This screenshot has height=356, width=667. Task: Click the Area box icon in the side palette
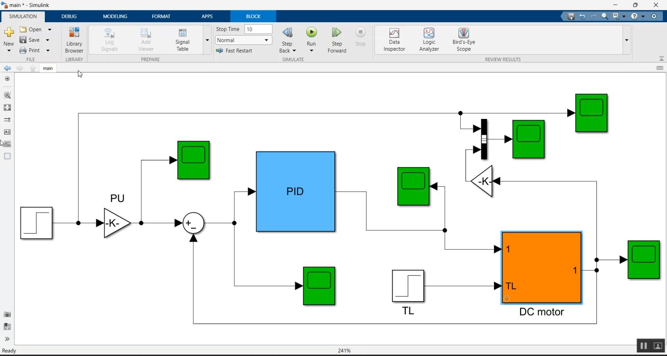click(x=7, y=156)
